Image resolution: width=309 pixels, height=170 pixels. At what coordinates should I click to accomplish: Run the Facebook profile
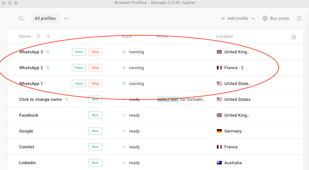[x=95, y=115]
